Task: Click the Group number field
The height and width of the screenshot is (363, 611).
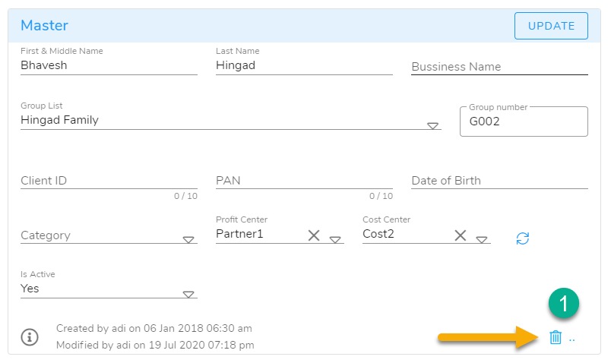Action: coord(524,122)
